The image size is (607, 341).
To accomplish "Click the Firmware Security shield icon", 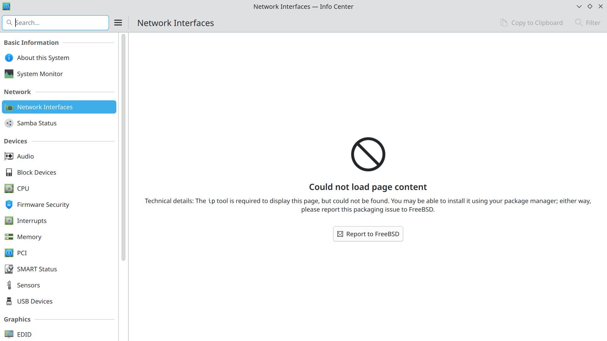I will point(9,205).
